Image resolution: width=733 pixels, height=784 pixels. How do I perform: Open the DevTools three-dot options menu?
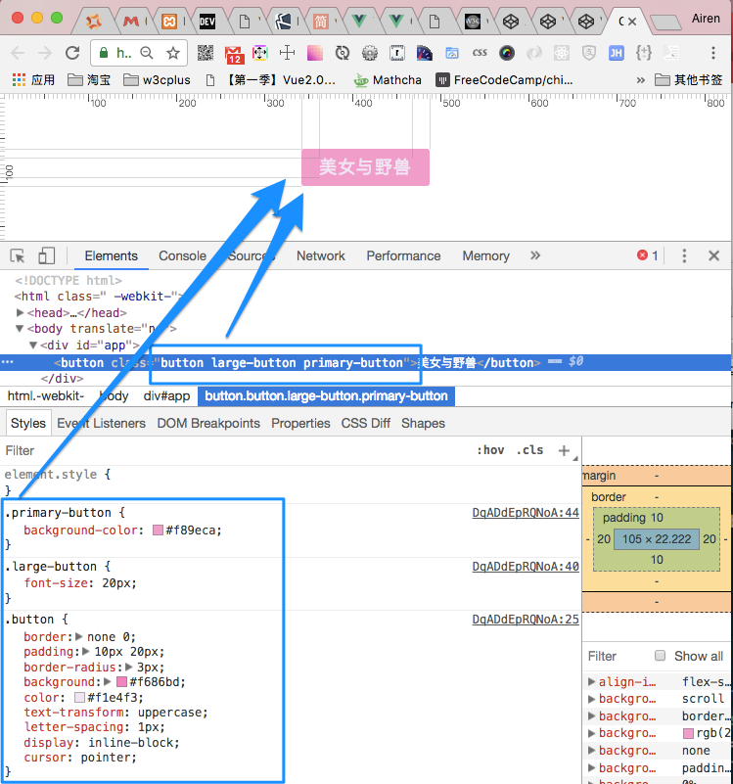click(x=684, y=256)
